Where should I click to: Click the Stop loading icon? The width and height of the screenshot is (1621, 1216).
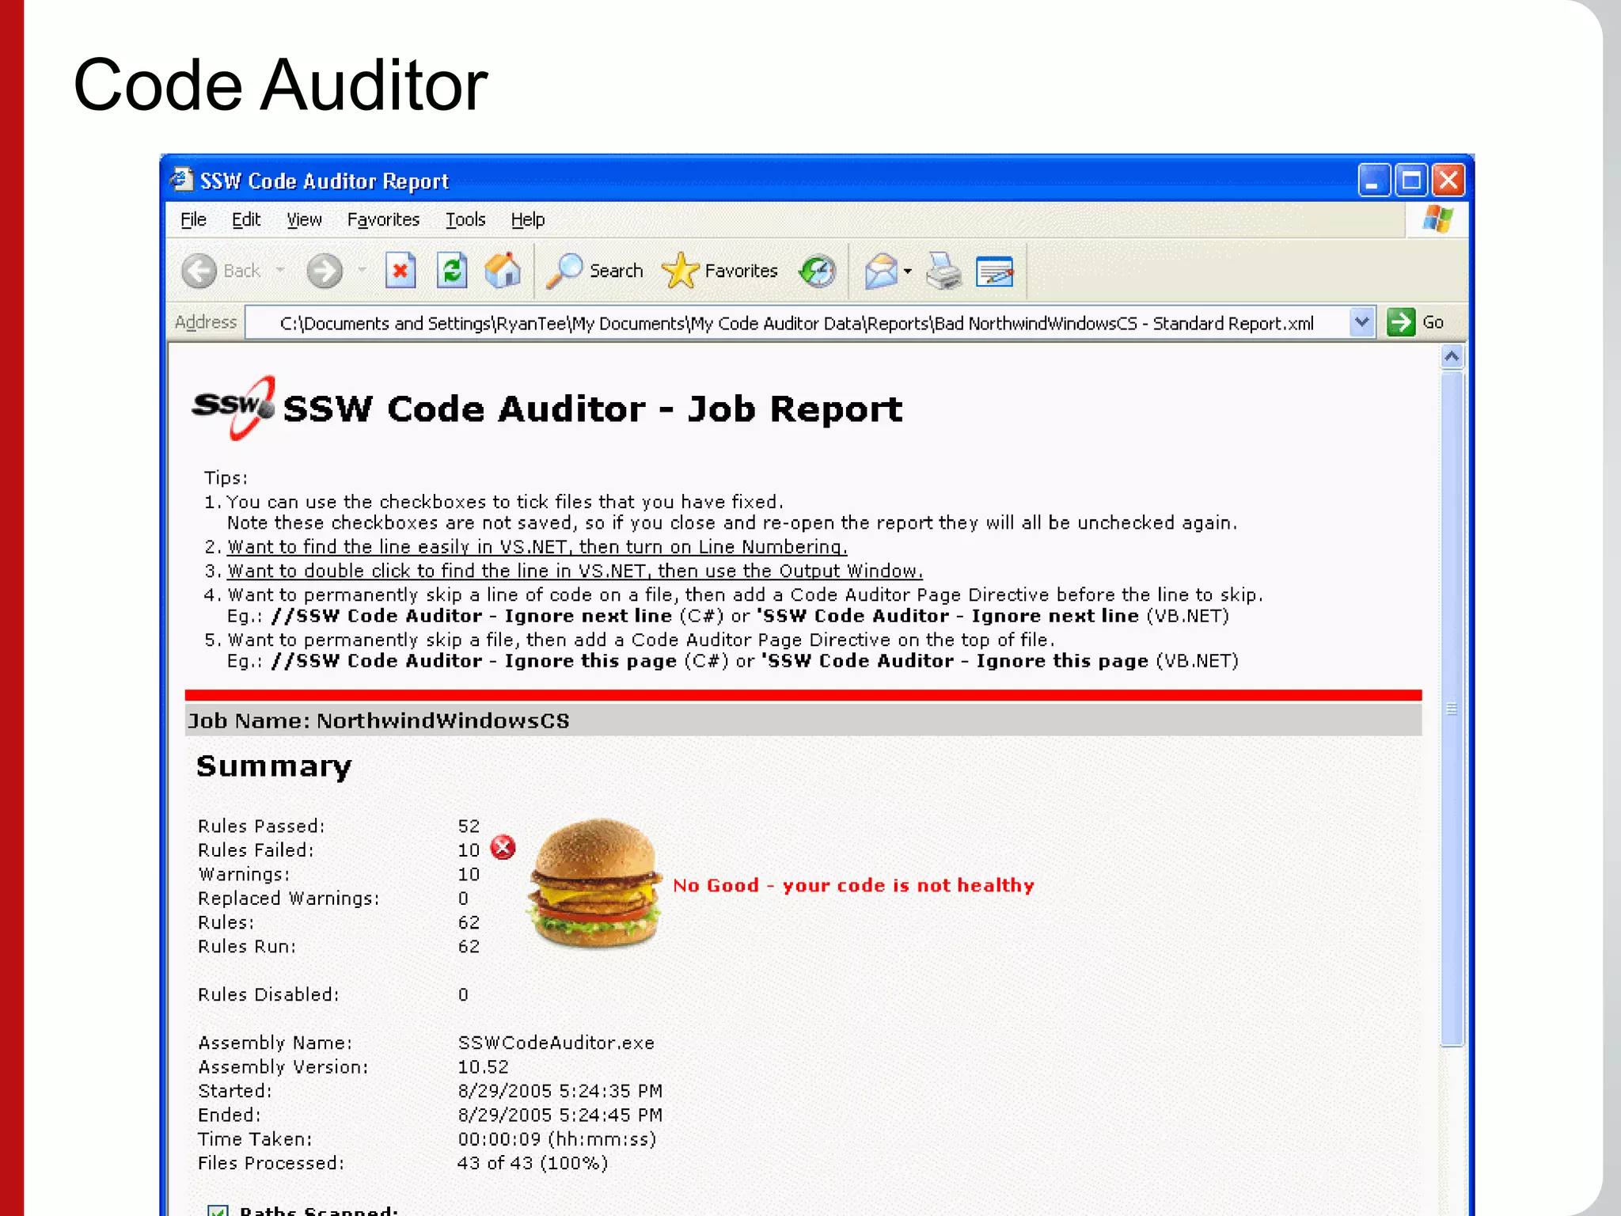pos(401,272)
